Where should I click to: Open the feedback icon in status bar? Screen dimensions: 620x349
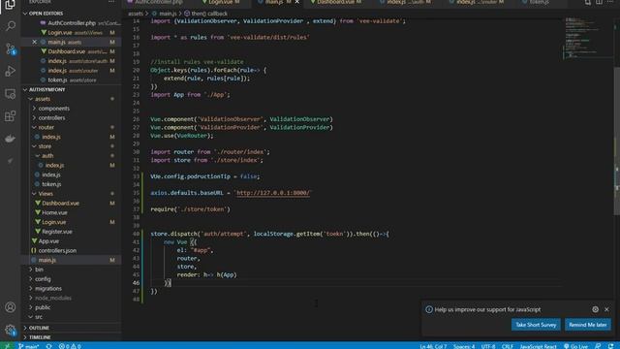[598, 346]
